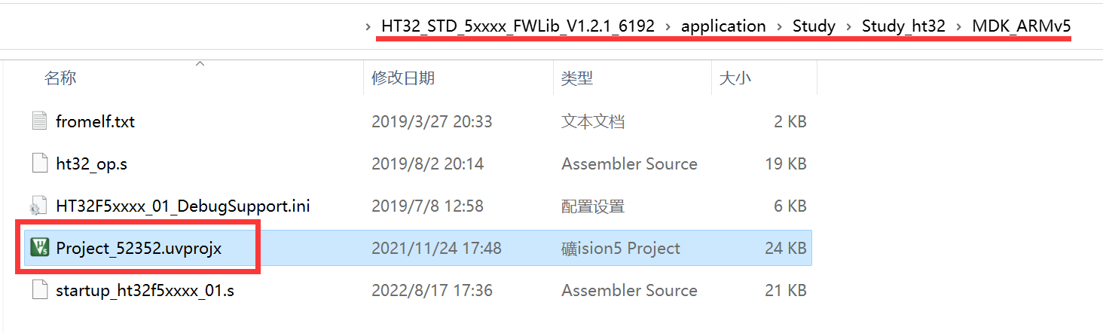Sort files by 修改日期 column
Viewport: 1103px width, 333px height.
pyautogui.click(x=403, y=78)
